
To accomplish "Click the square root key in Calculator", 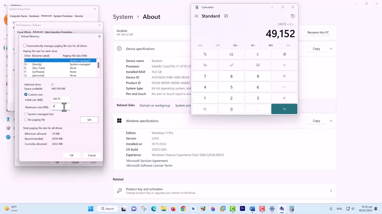I will 258,65.
